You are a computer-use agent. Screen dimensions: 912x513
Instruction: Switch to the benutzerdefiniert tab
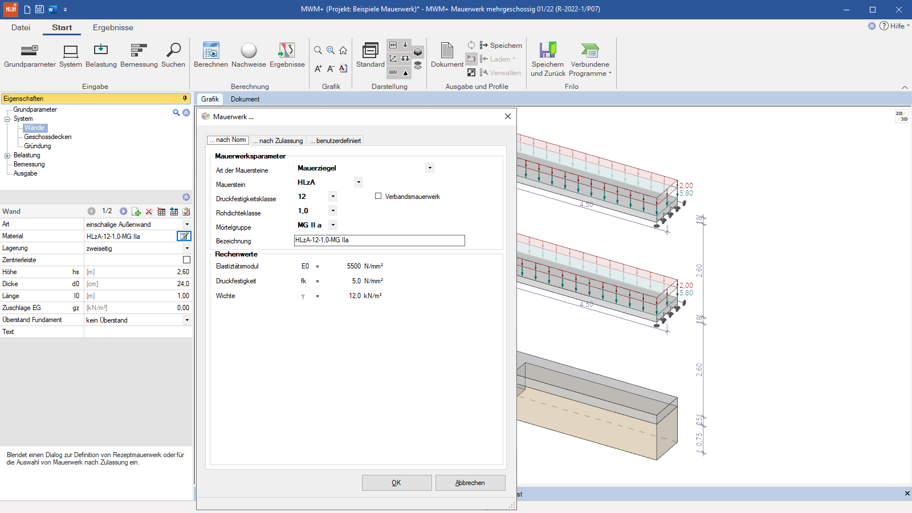click(x=336, y=141)
